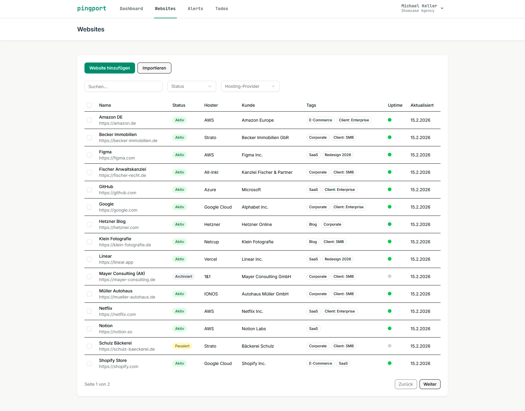Open the https://figma.com link

[117, 158]
